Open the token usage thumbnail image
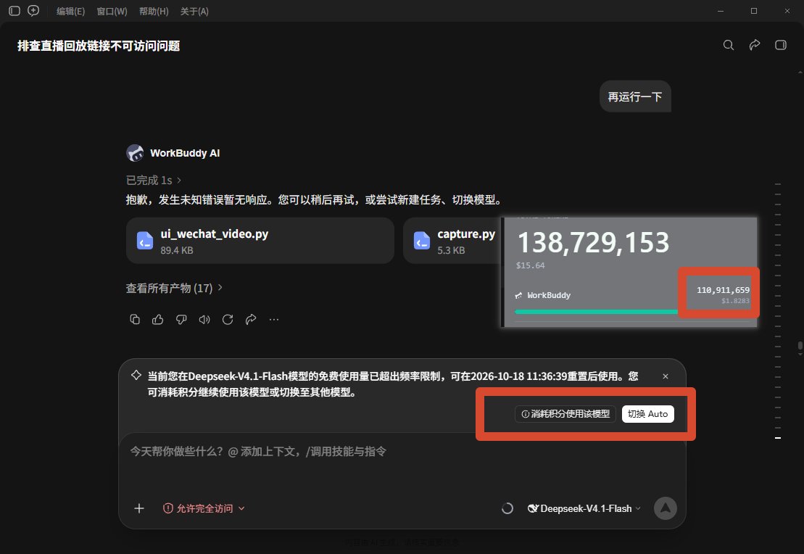 630,272
